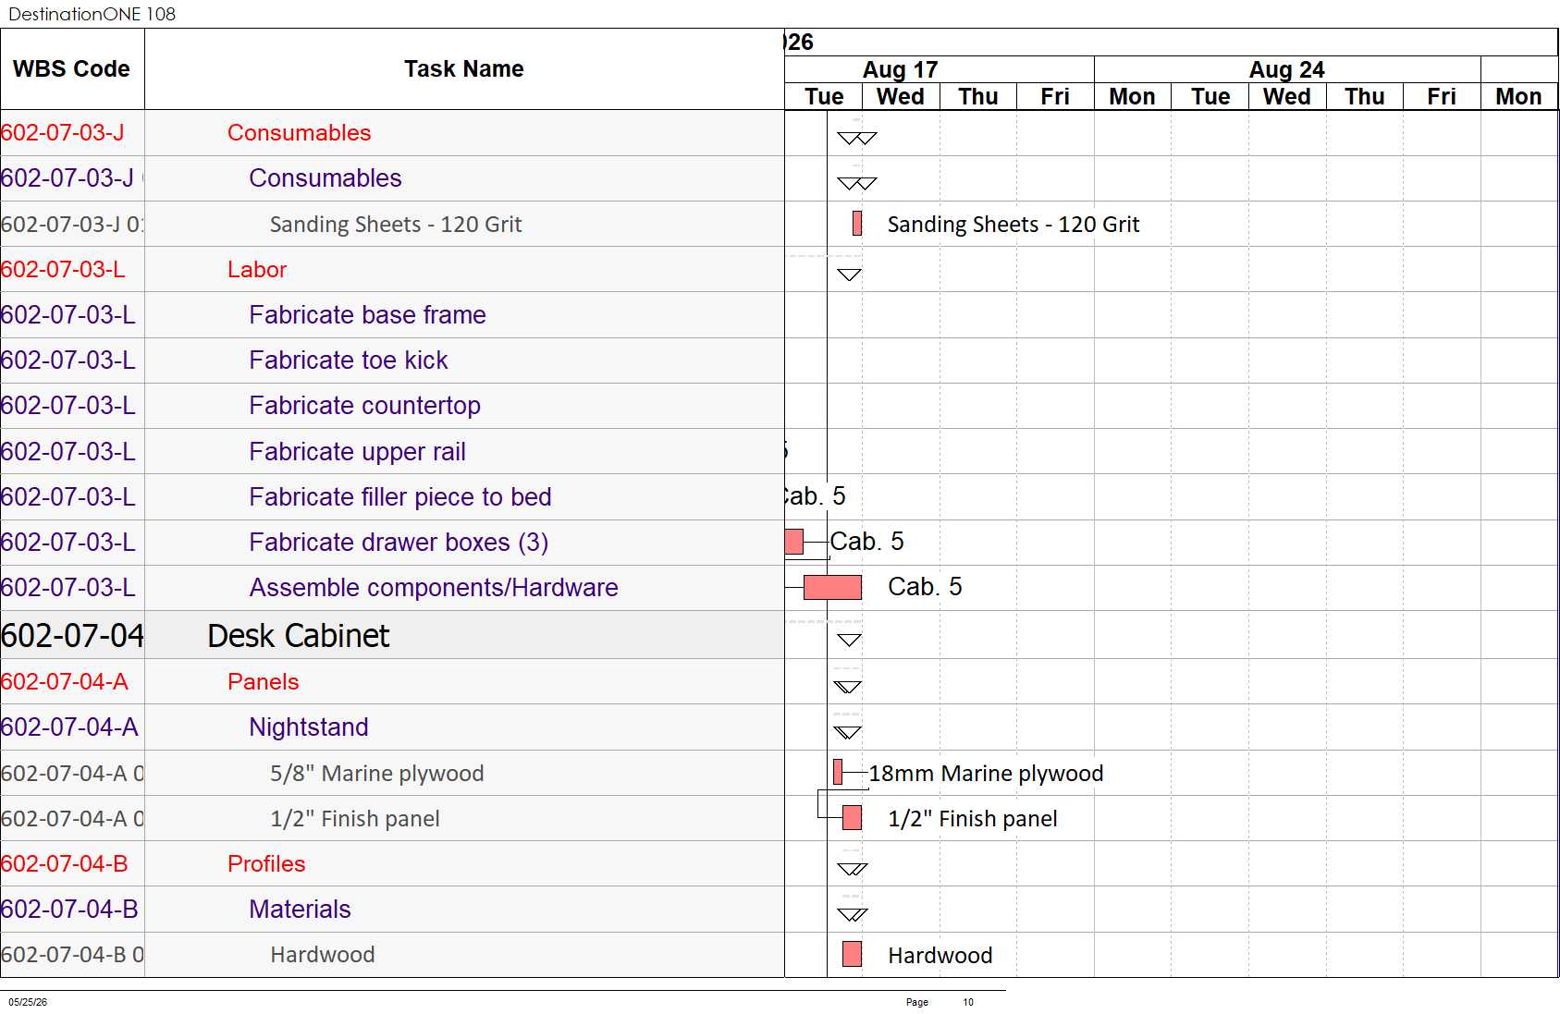
Task: Click the red Consumables summary marker in the chart
Action: point(857,139)
